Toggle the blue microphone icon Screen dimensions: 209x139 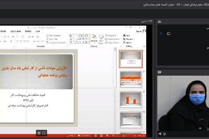[x=161, y=34]
